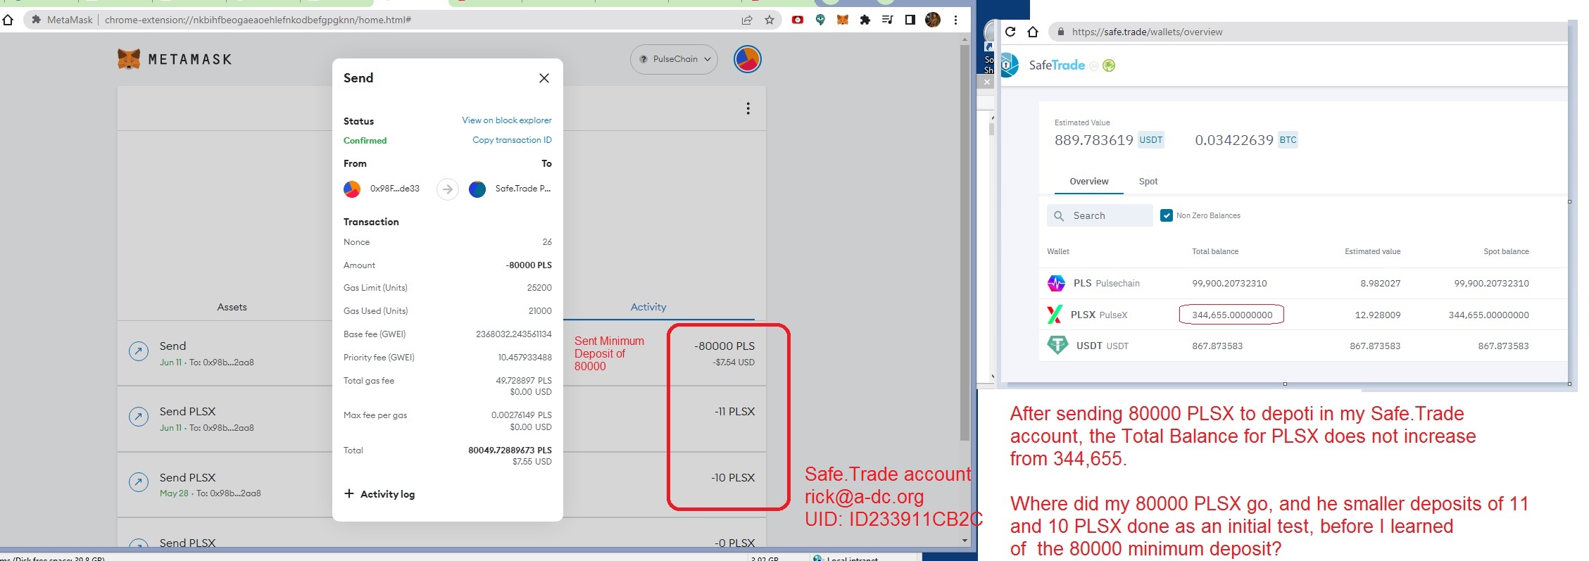Click red clock extension icon
The image size is (1589, 561).
[798, 20]
